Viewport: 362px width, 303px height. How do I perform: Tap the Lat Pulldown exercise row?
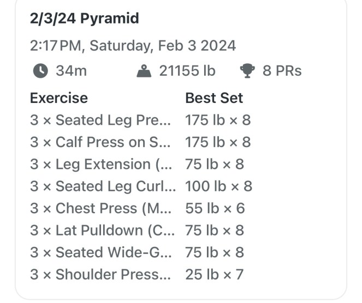click(x=103, y=231)
